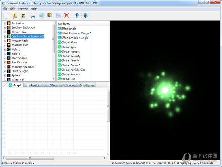Click the New file toolbar icon

coord(6,15)
